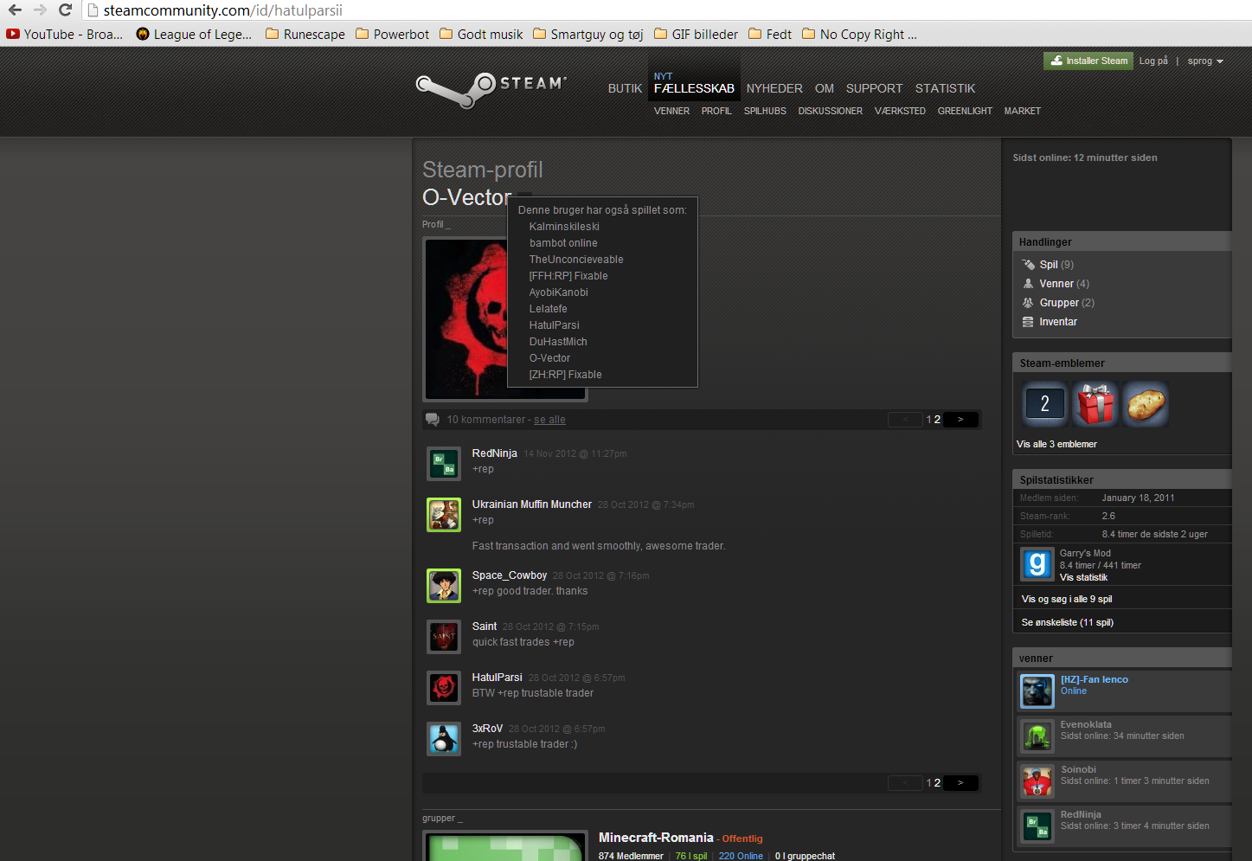The image size is (1252, 861).
Task: Open the Minecraft-Romania group link
Action: [x=656, y=838]
